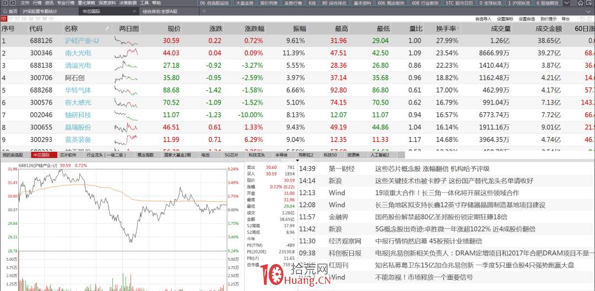Image resolution: width=595 pixels, height=291 pixels.
Task: Open the two-day chart thumbnail for 轴研科技
Action: click(126, 115)
